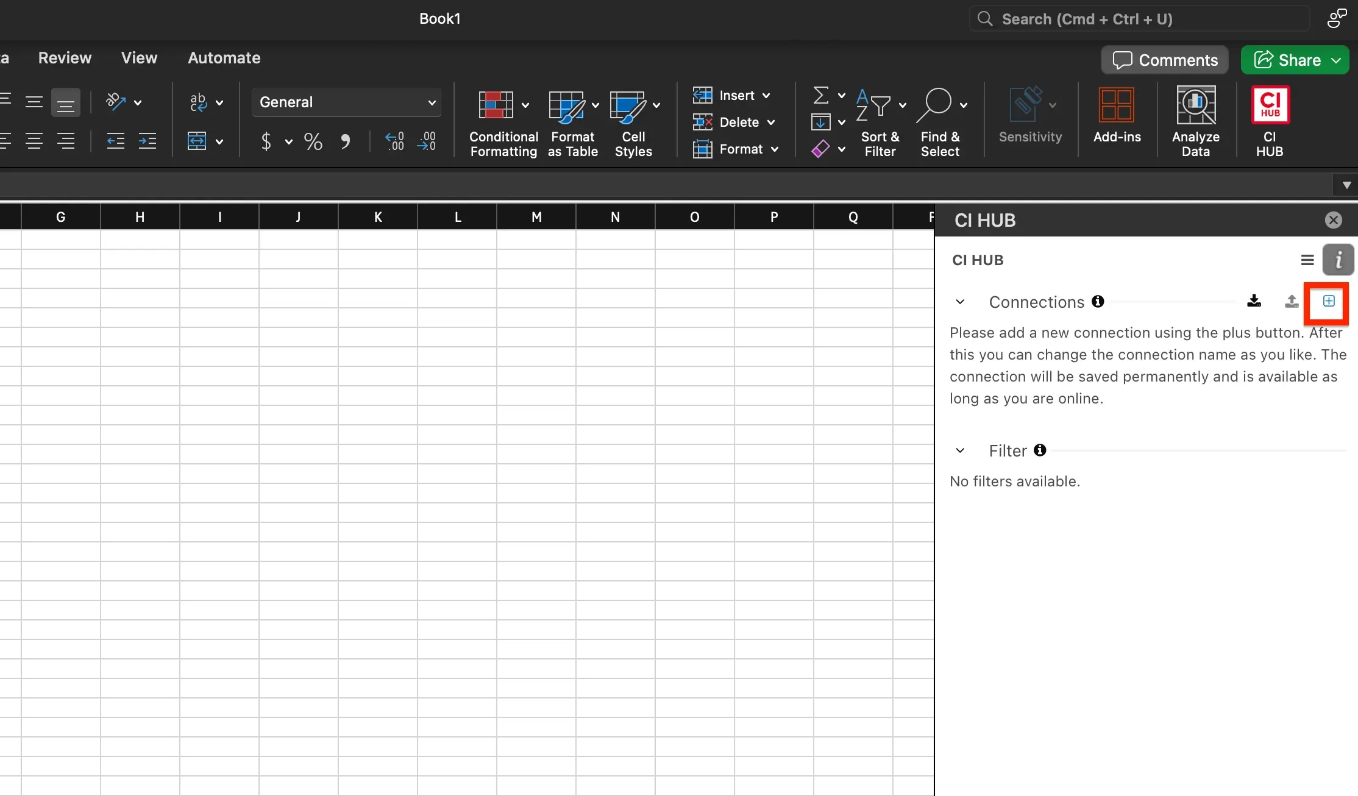Click the Delete cells button
1358x796 pixels.
tap(733, 123)
